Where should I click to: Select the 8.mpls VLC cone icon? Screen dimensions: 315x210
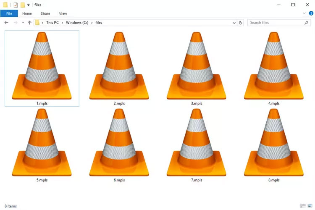[274, 142]
